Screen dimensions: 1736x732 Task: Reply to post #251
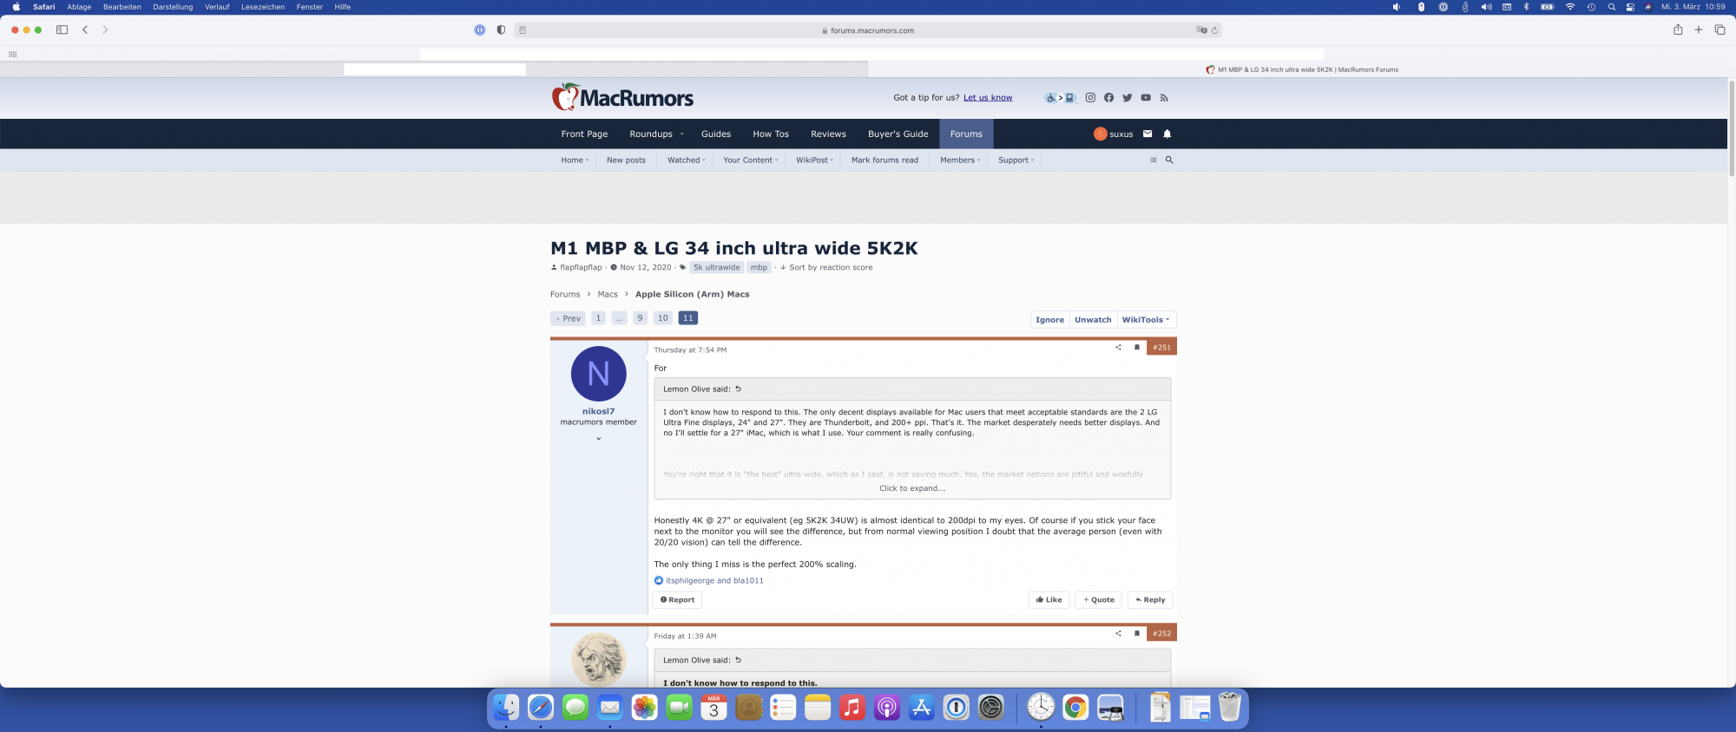[x=1150, y=600]
